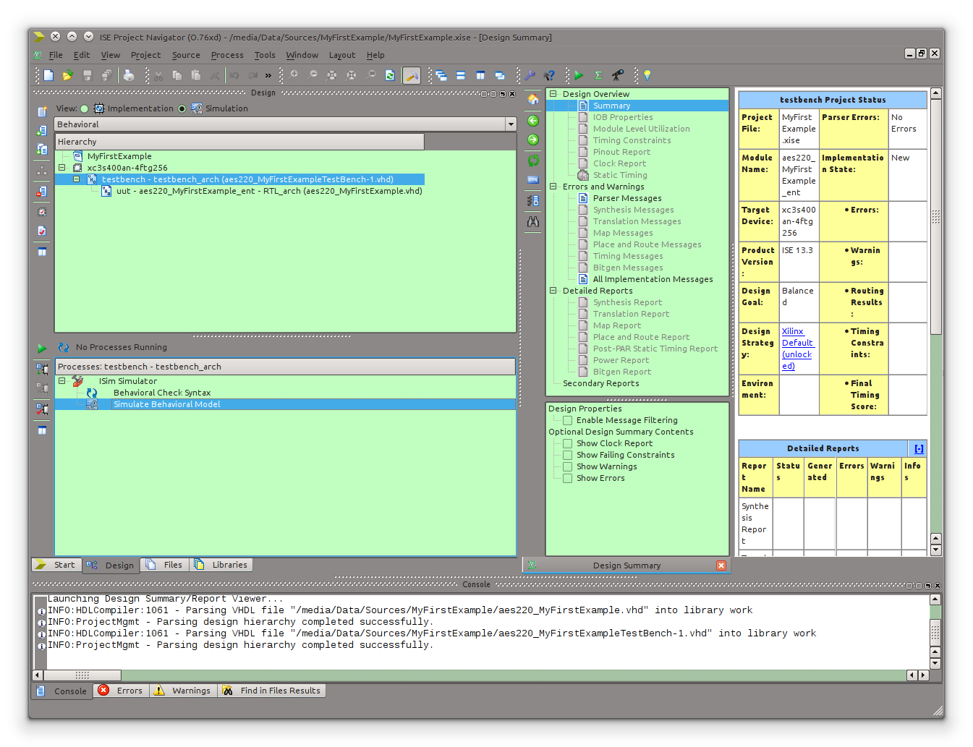Open the File menu

[56, 55]
